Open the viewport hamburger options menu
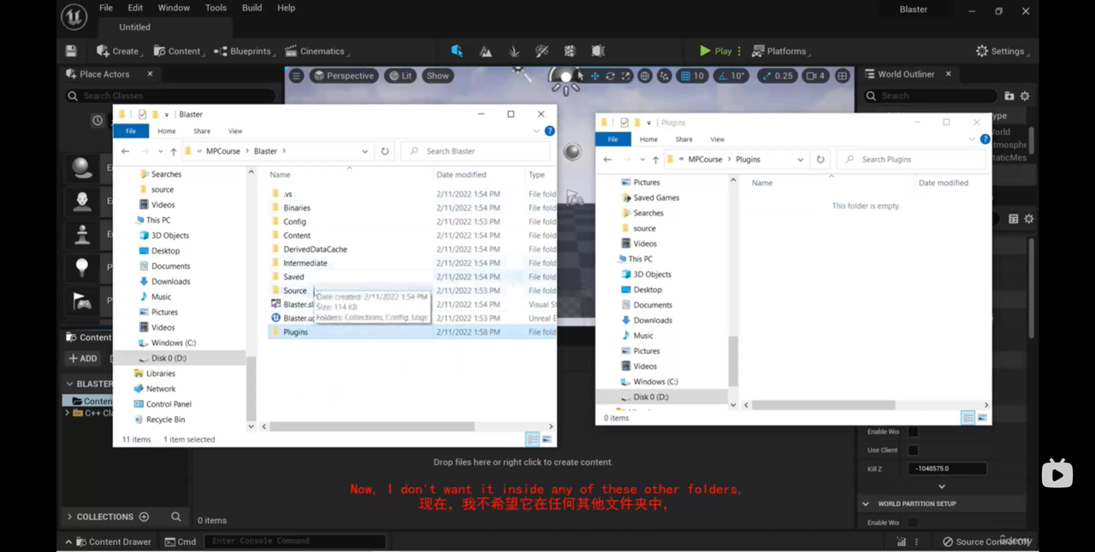 click(x=296, y=76)
